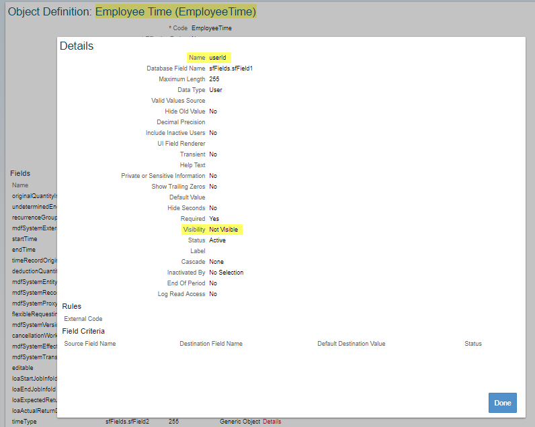The image size is (535, 427).
Task: Select the cancellationWorkflow field row
Action: pyautogui.click(x=34, y=336)
